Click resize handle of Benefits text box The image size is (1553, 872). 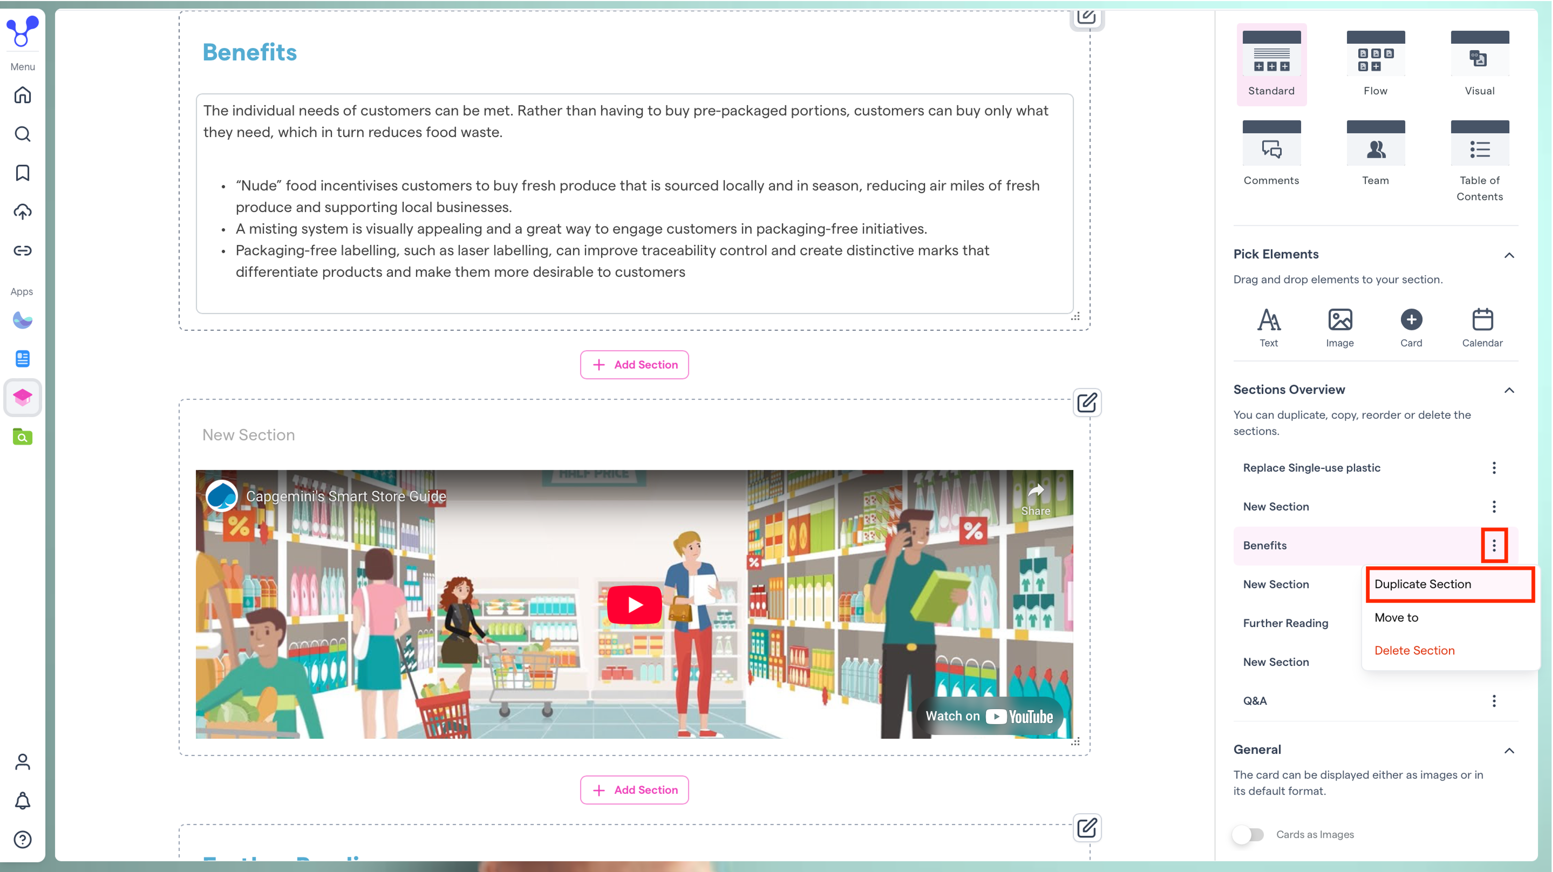point(1075,316)
